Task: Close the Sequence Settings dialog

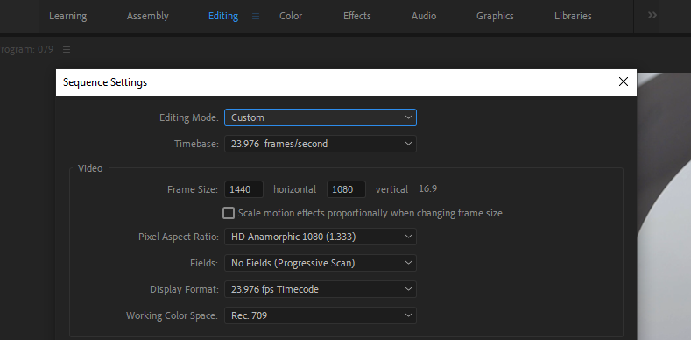Action: [624, 81]
